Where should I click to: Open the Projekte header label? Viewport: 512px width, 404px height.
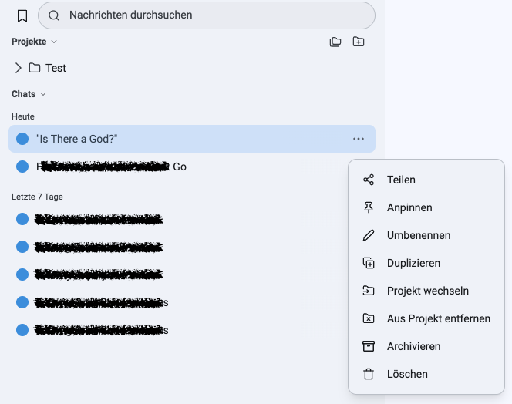29,42
